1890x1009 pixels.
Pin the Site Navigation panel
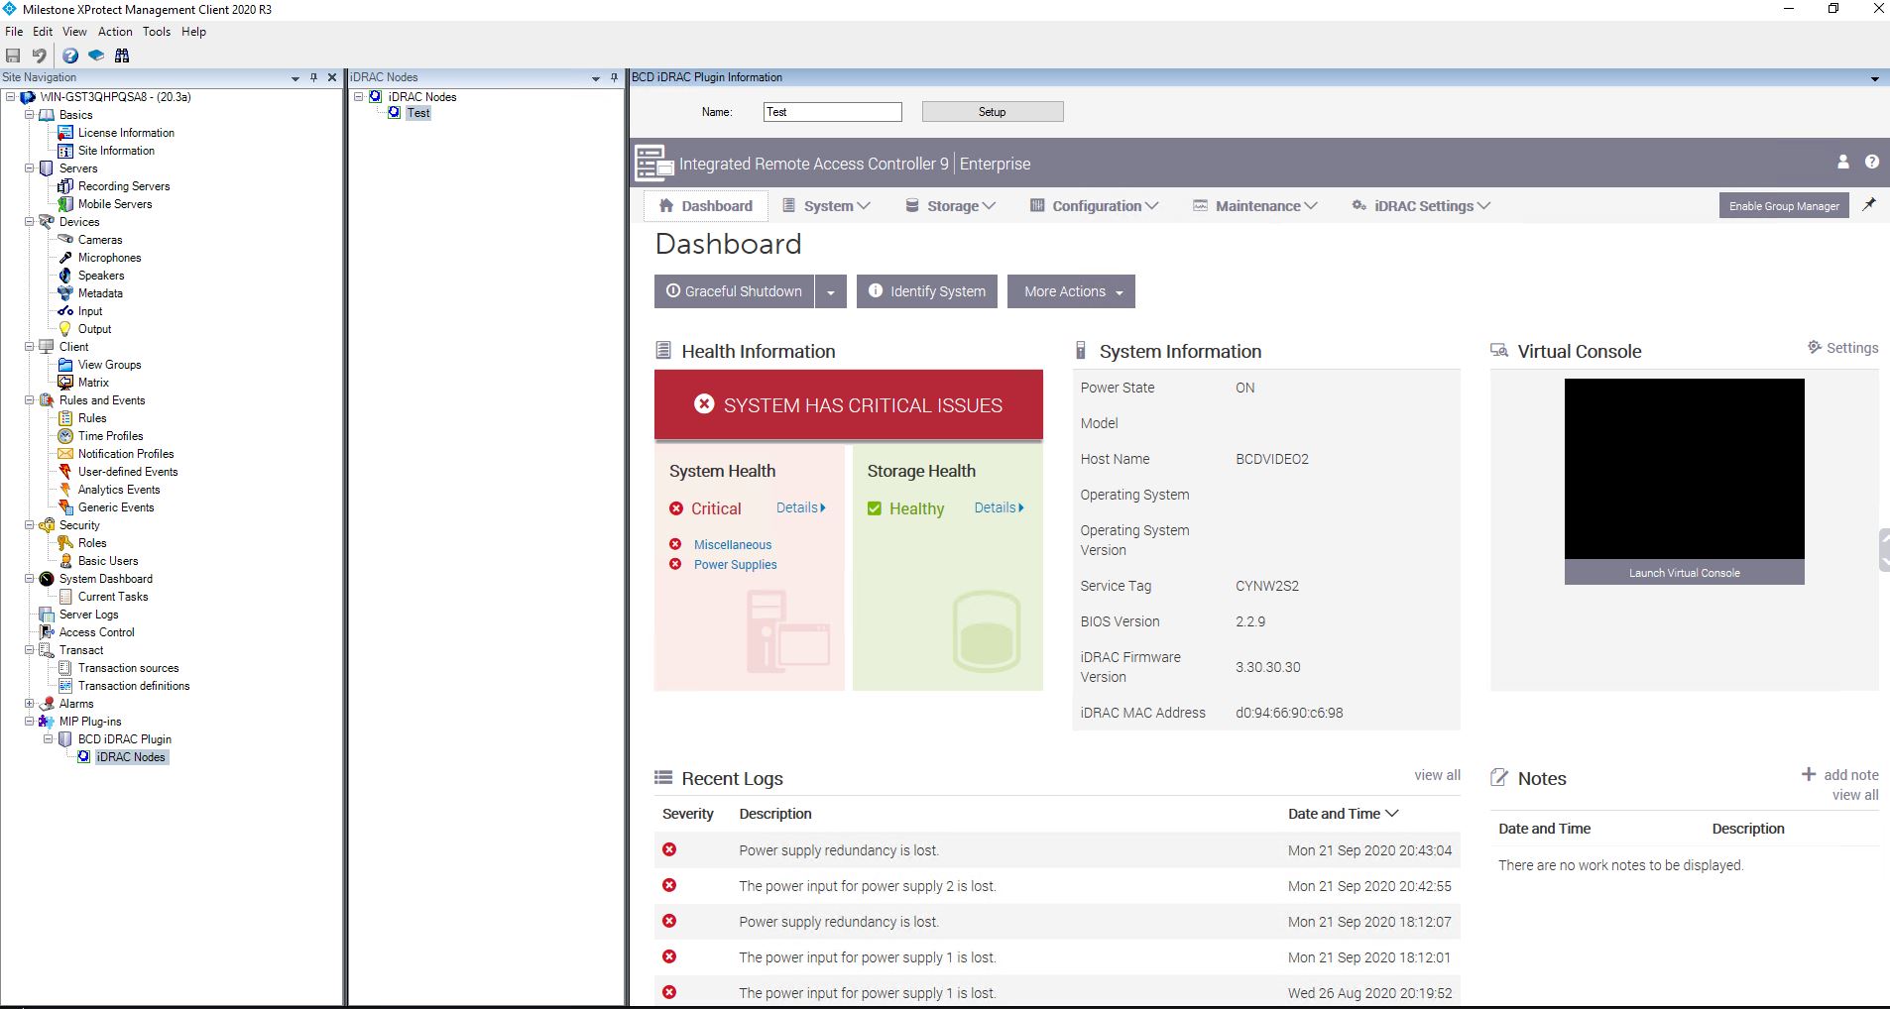click(x=313, y=77)
